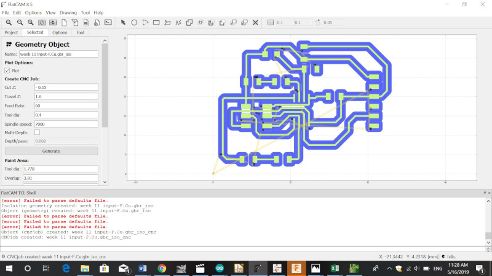Open the Help menu
Viewport: 492px width, 276px height.
tap(98, 13)
